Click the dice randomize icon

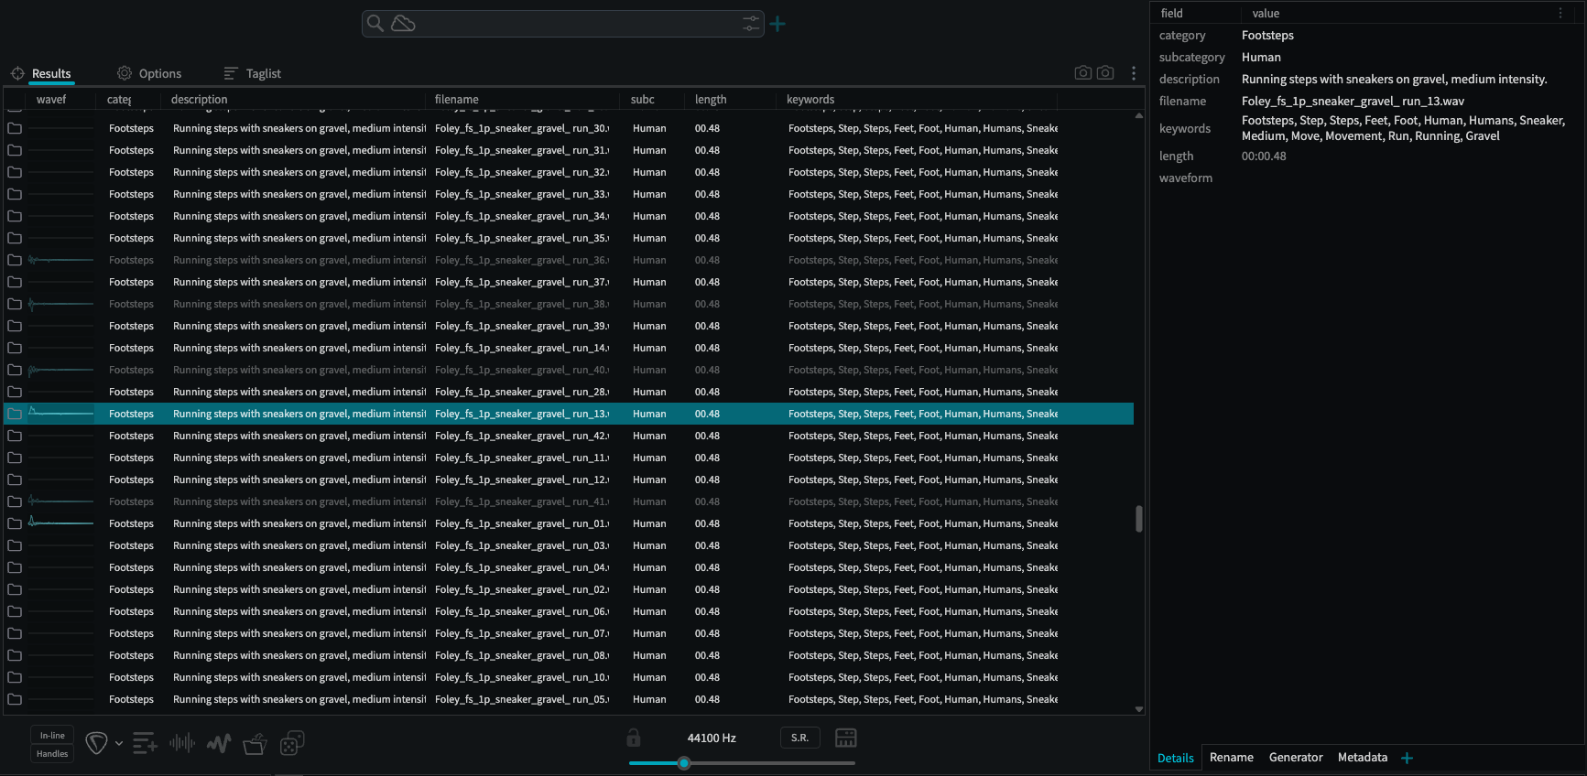pos(292,743)
